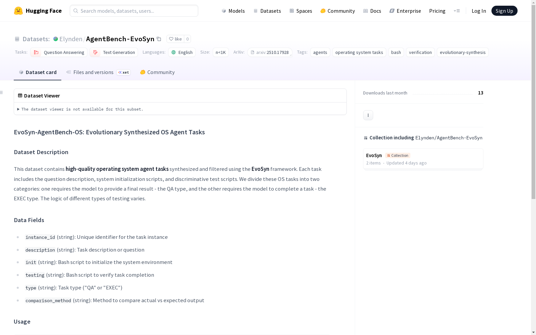Open the navigation more-menu icon
536x335 pixels.
457,11
